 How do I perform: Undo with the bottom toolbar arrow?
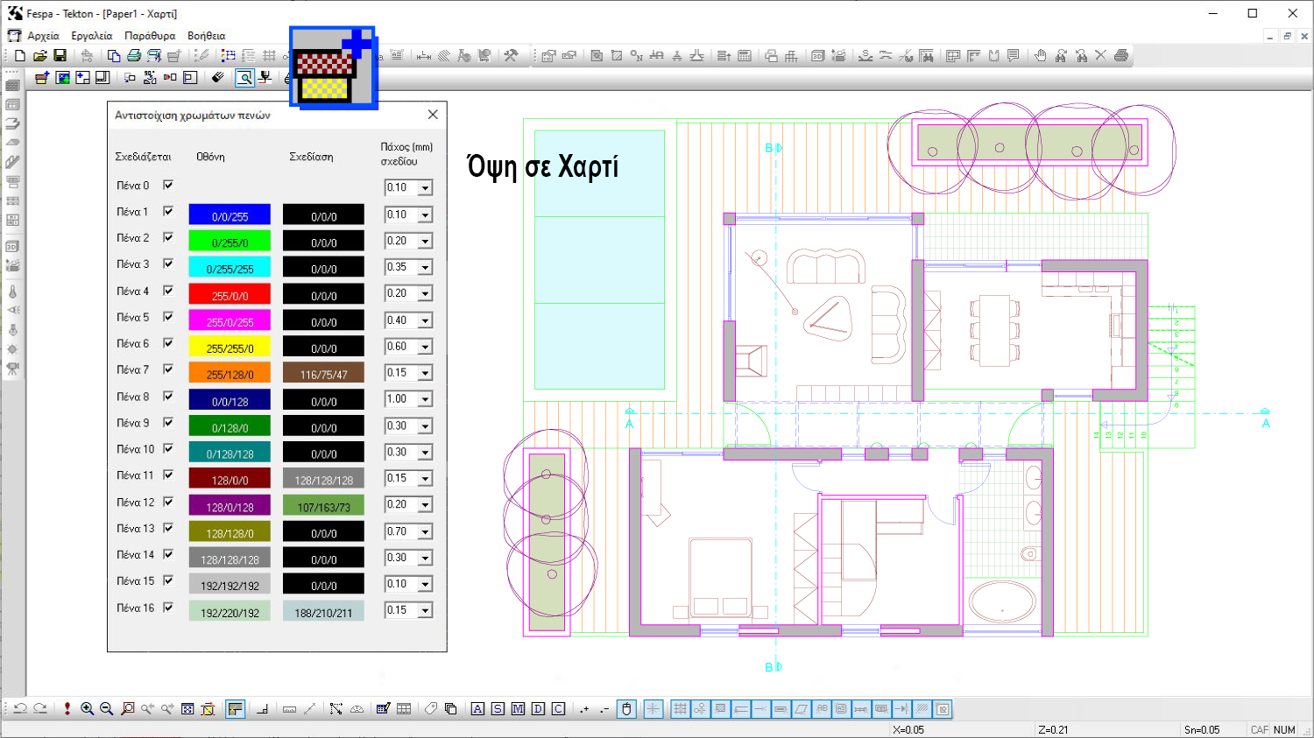coord(20,709)
